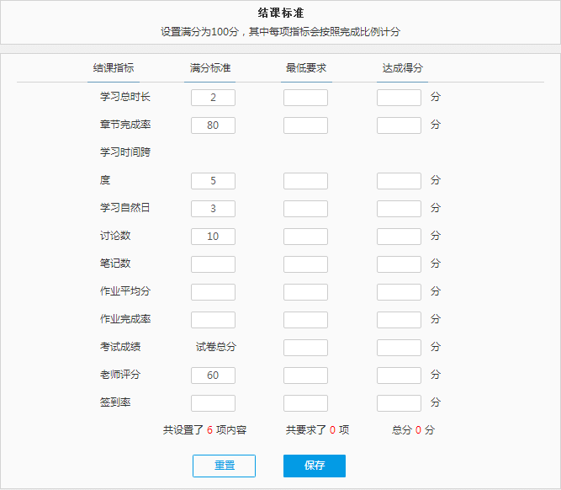Viewport: 561px width, 490px height.
Task: Click the 达成得分 column header
Action: [403, 68]
